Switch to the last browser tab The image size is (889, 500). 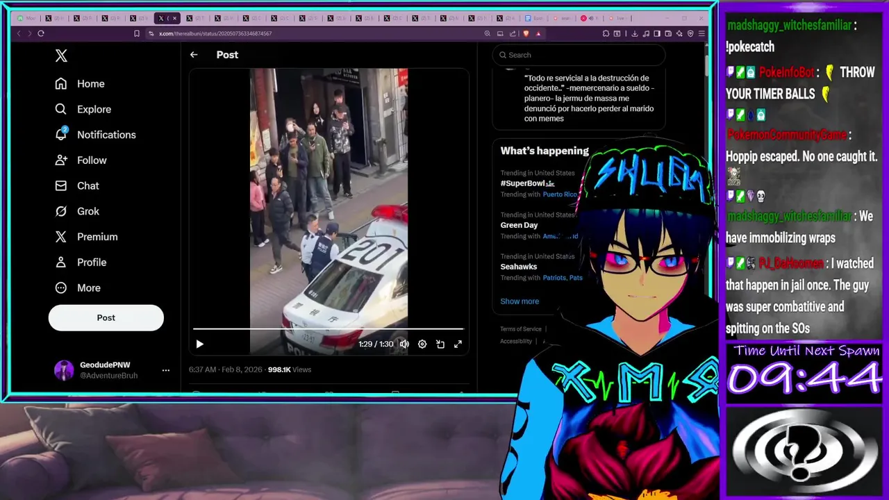pos(617,18)
